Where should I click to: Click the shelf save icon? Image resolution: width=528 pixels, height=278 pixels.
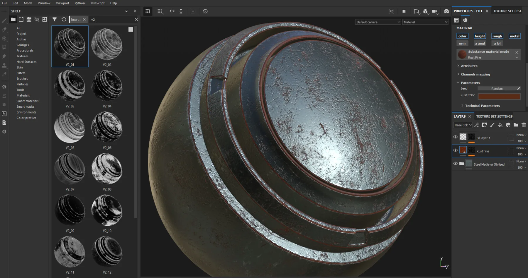29,19
